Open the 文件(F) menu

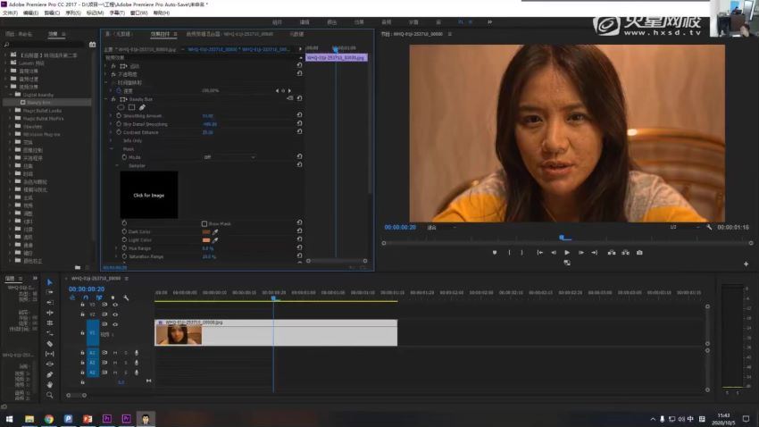[x=10, y=13]
